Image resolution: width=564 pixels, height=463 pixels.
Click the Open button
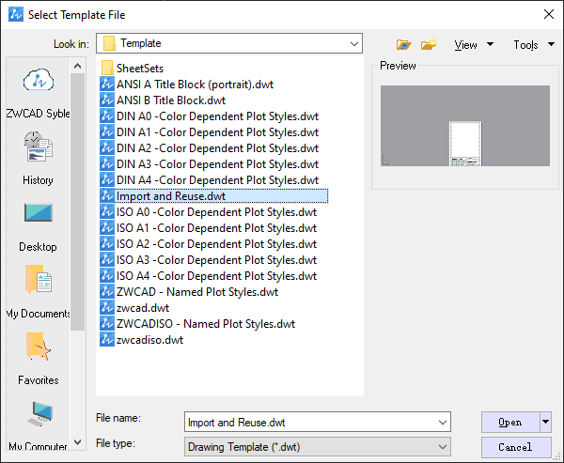(x=510, y=422)
